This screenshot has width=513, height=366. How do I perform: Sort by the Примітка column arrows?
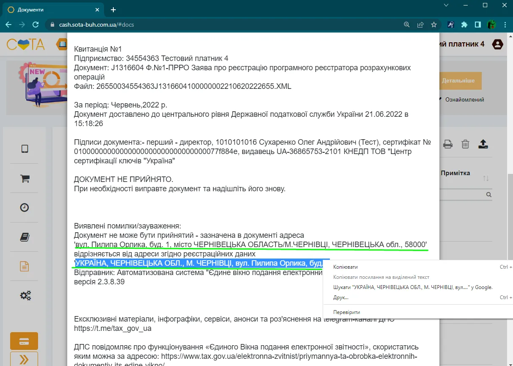(x=486, y=179)
